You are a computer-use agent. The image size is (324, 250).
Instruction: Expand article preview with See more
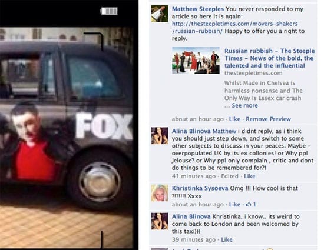tap(244, 105)
